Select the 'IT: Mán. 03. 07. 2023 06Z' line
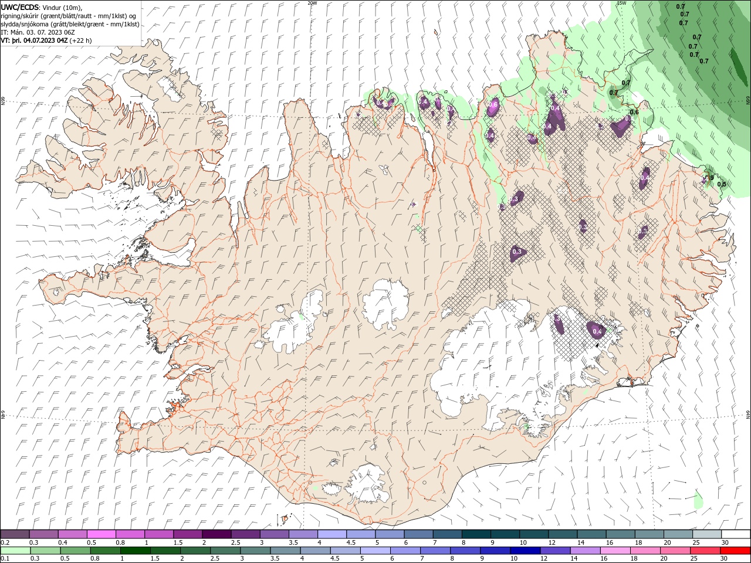The width and height of the screenshot is (751, 563). click(x=39, y=32)
